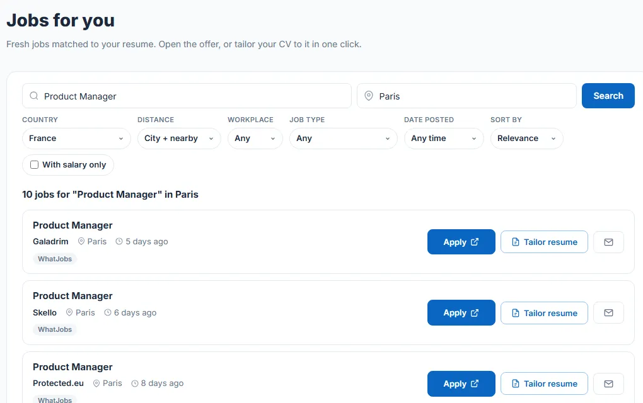
Task: Click the blue Search button
Action: [608, 96]
